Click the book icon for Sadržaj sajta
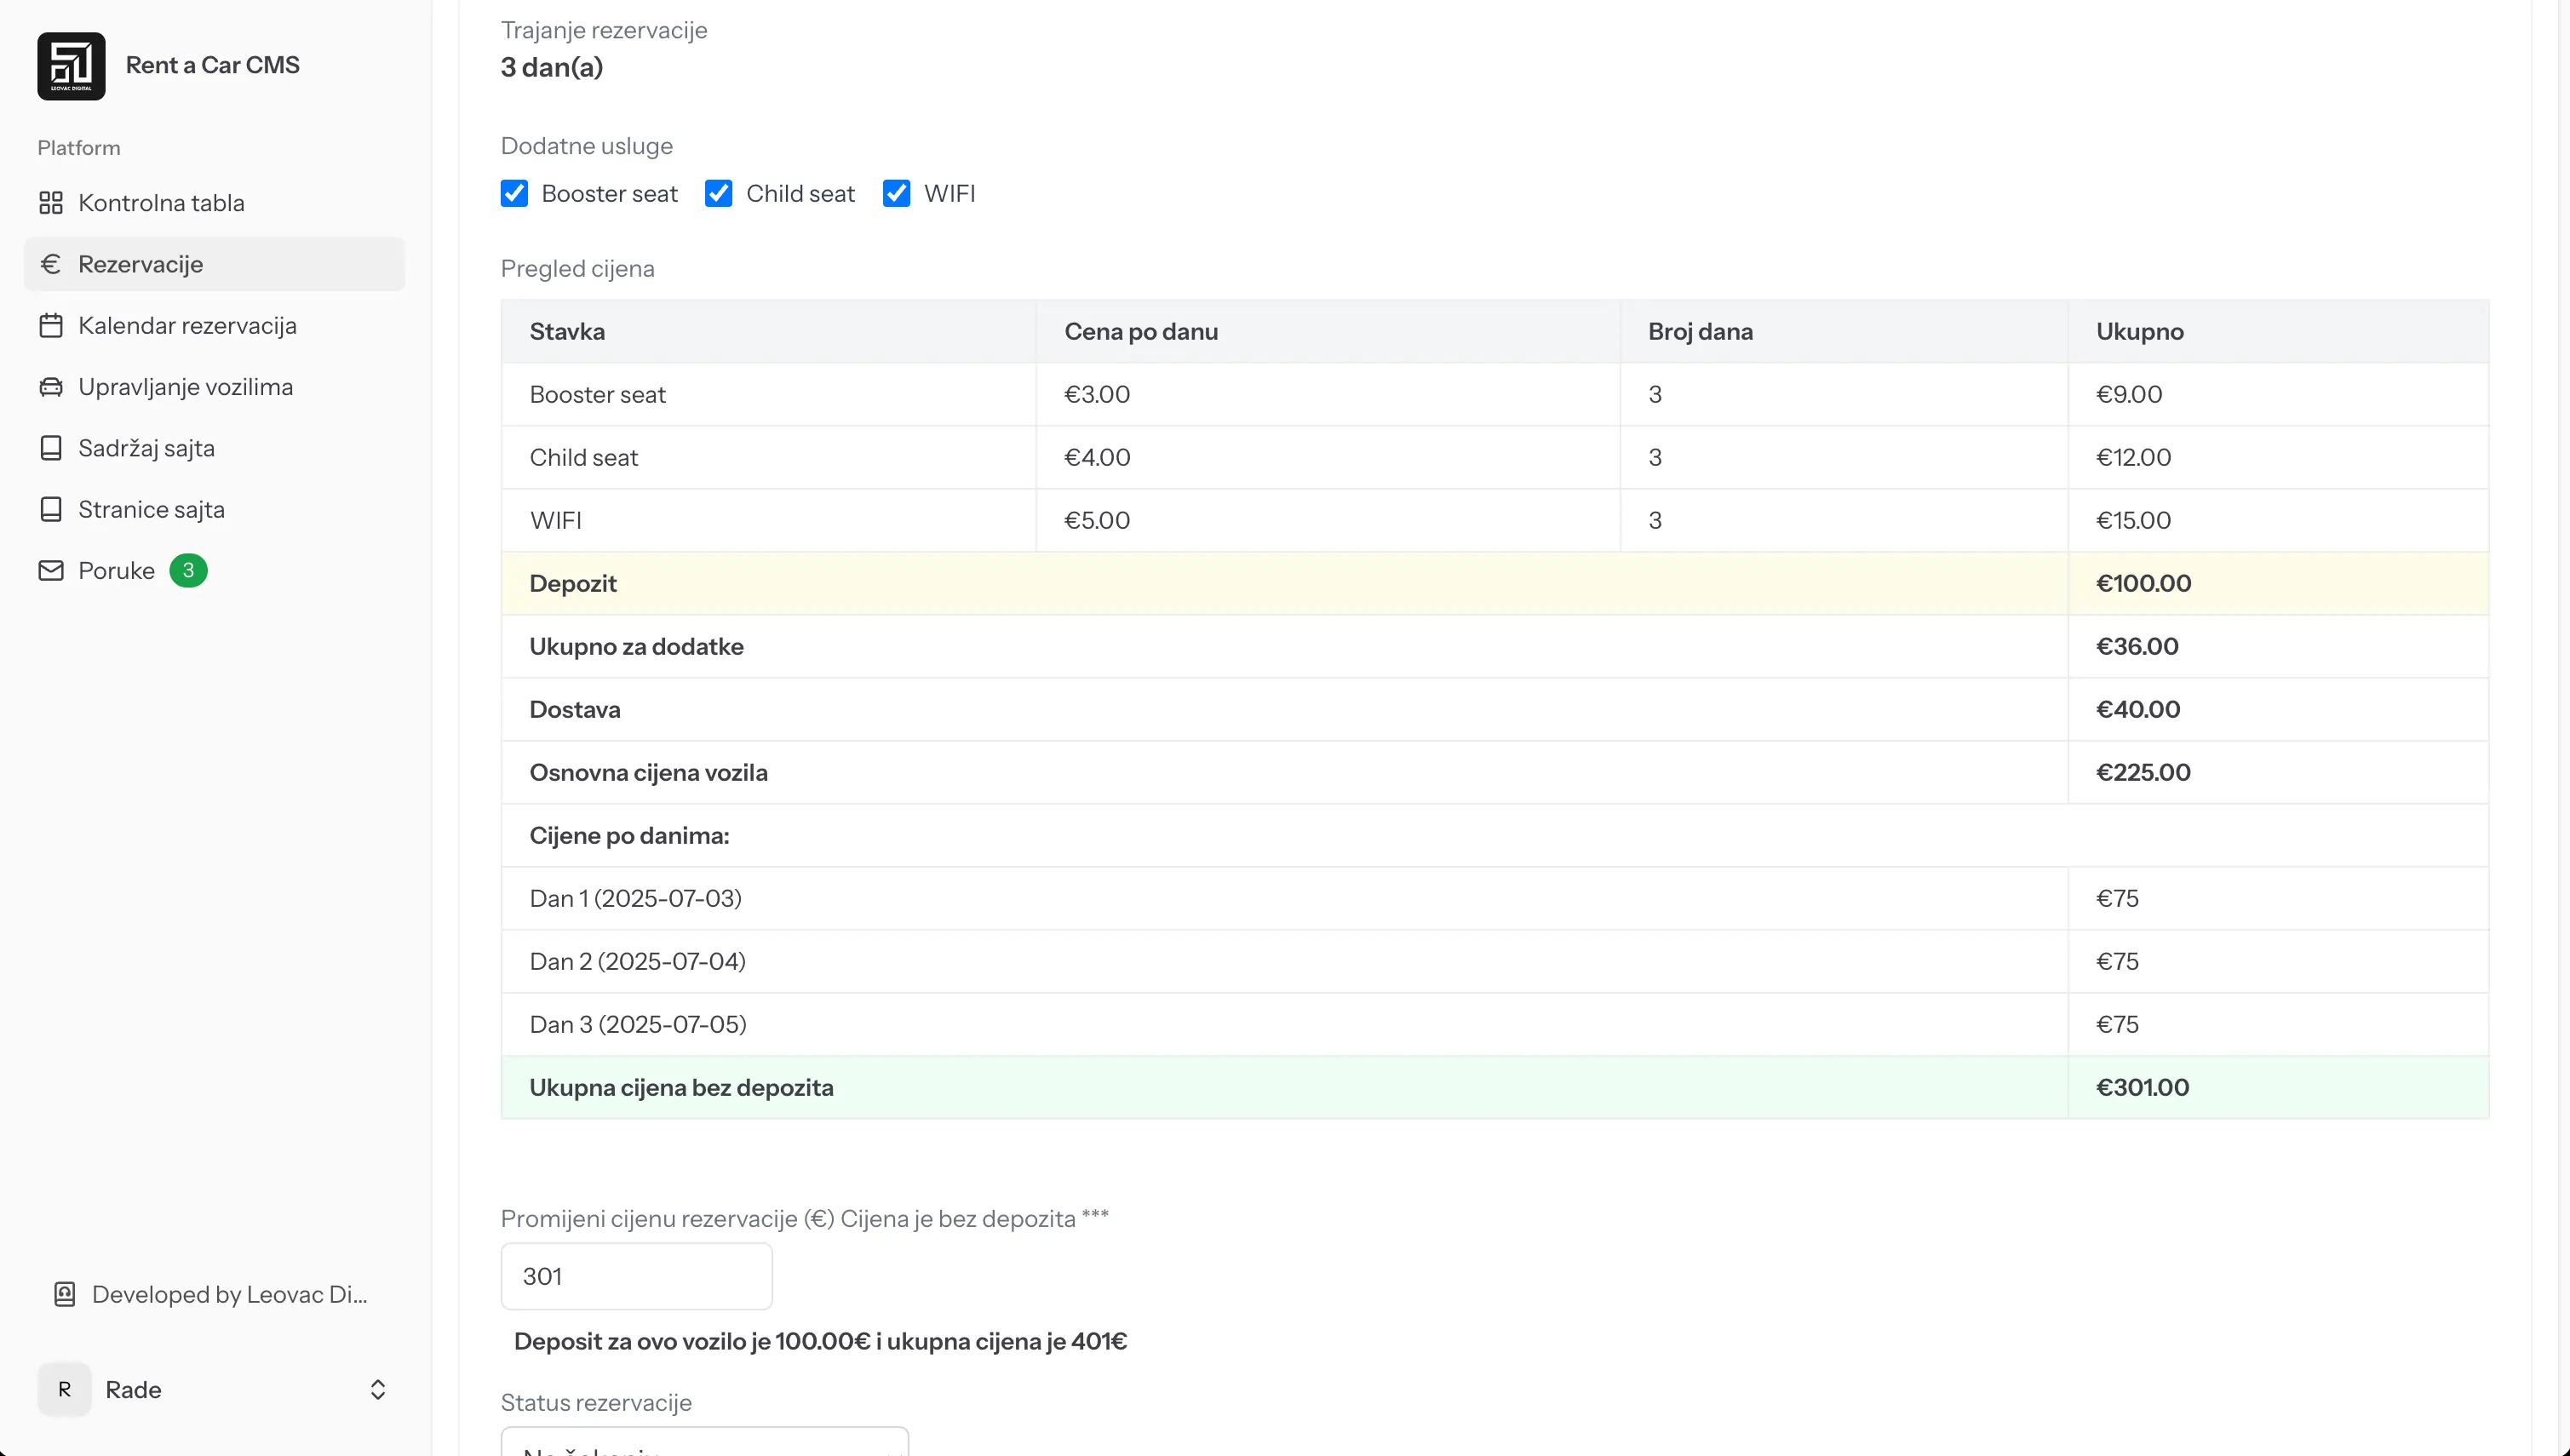2570x1456 pixels. (51, 447)
